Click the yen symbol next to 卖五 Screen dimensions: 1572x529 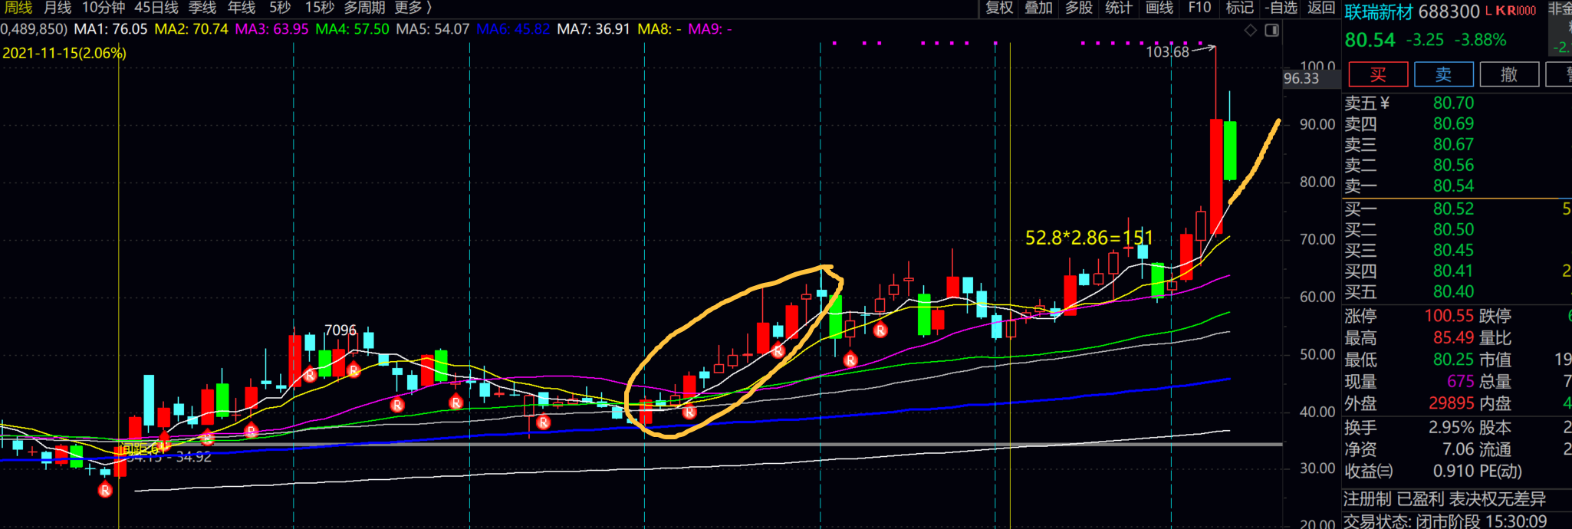click(1385, 103)
